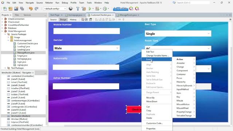
Task: Expand the Image package node
Action: click(x=8, y=37)
